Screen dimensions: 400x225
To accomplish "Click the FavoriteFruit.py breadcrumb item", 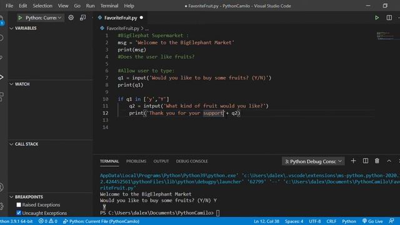I will pyautogui.click(x=123, y=28).
